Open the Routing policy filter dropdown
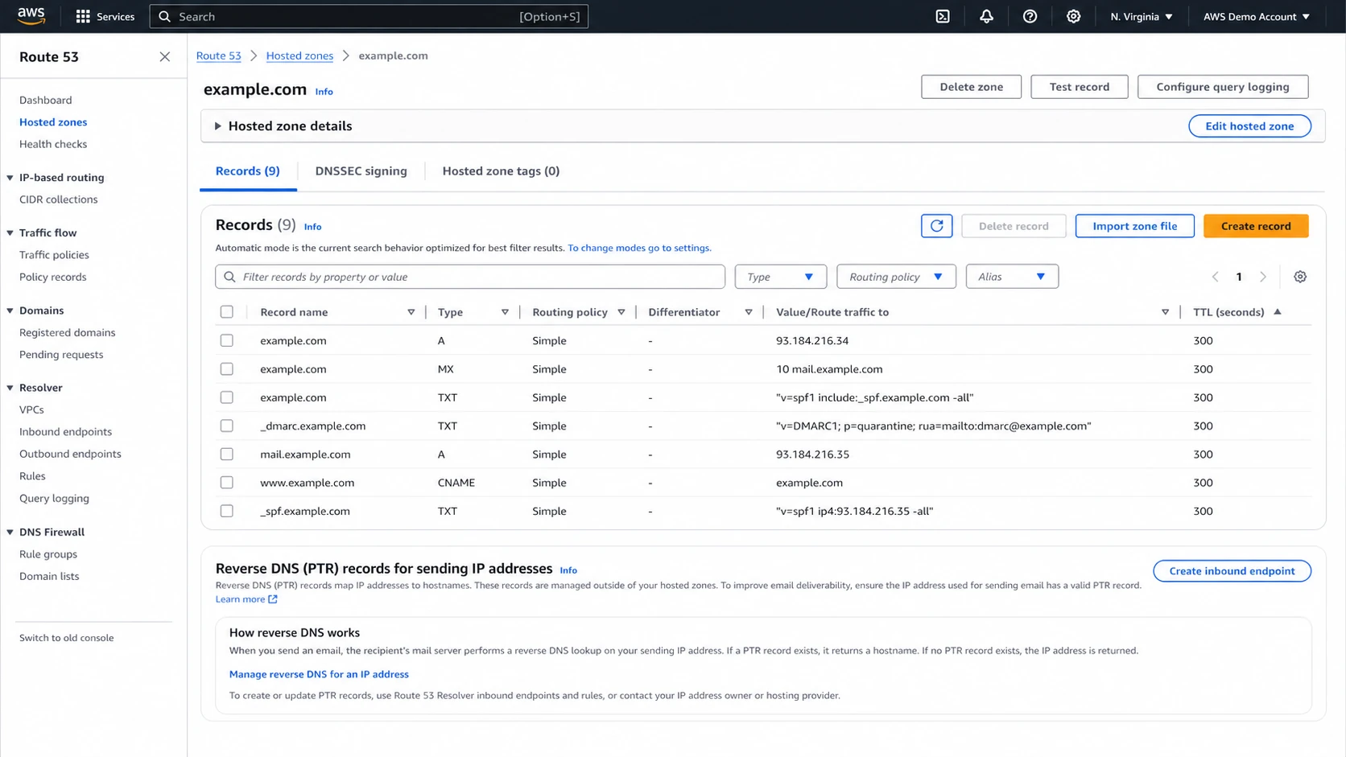The image size is (1346, 757). click(x=896, y=277)
